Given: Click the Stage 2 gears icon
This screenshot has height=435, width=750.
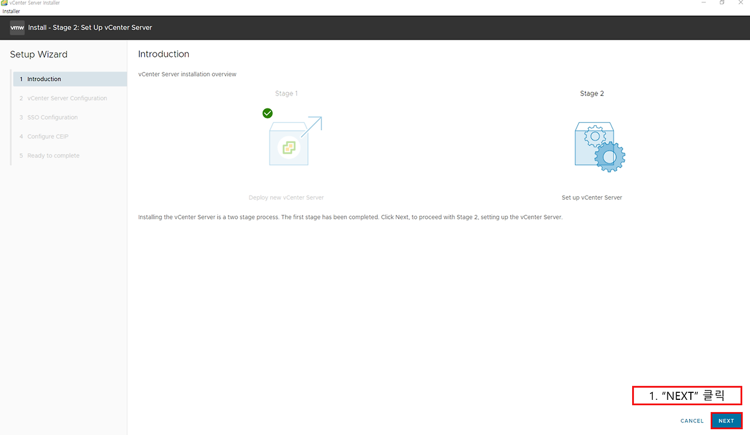Looking at the screenshot, I should pyautogui.click(x=599, y=146).
